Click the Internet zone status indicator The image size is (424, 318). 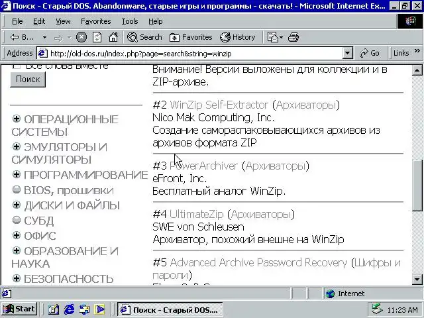point(345,293)
